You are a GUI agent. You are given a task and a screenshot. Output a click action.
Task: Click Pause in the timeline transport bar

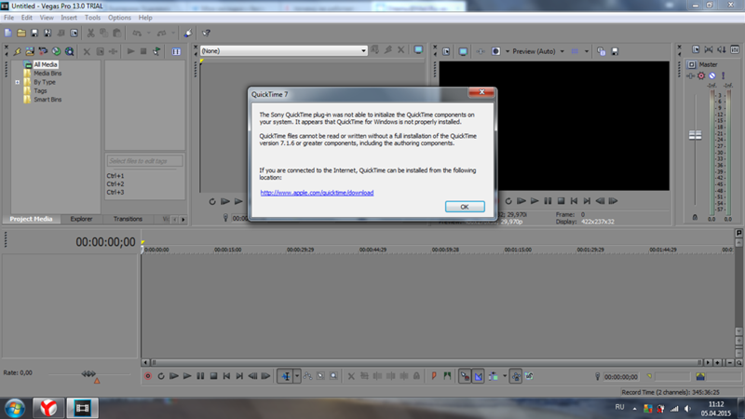coord(200,376)
